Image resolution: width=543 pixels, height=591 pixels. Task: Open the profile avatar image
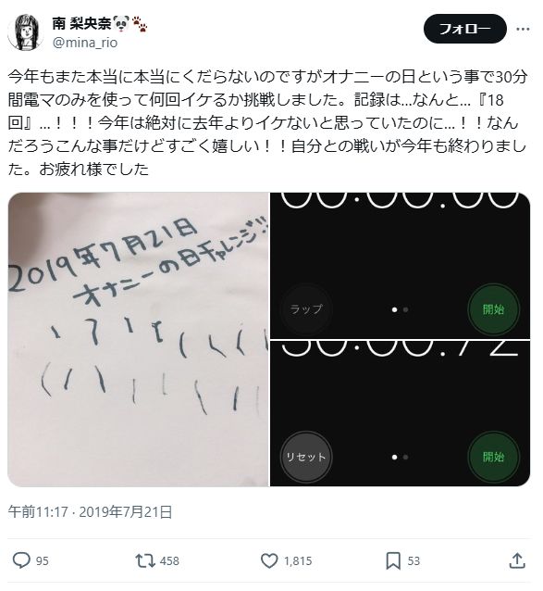(25, 32)
